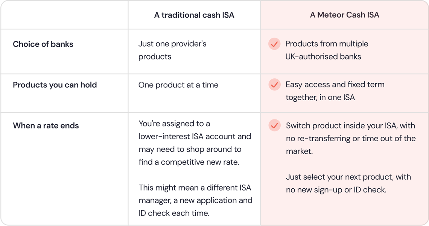The image size is (429, 226).
Task: Click the 'You're assigned to a lower-interest ISA' paragraph
Action: (195, 143)
